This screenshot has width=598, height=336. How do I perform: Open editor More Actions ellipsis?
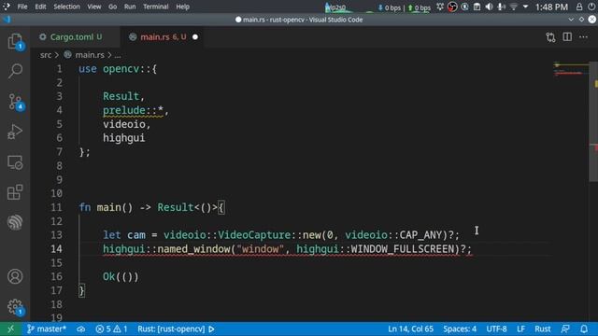pos(583,37)
